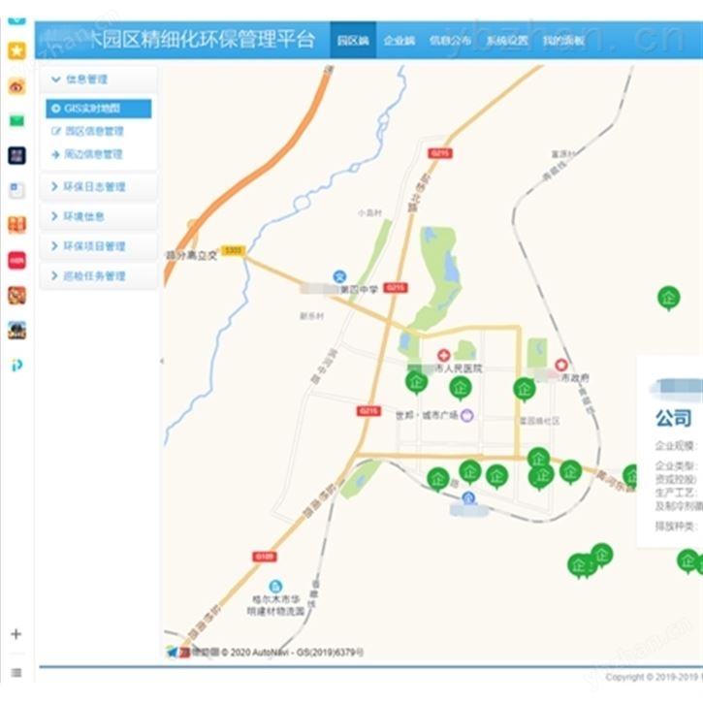Switch to the 企业端 tab
The image size is (703, 703).
coord(399,41)
